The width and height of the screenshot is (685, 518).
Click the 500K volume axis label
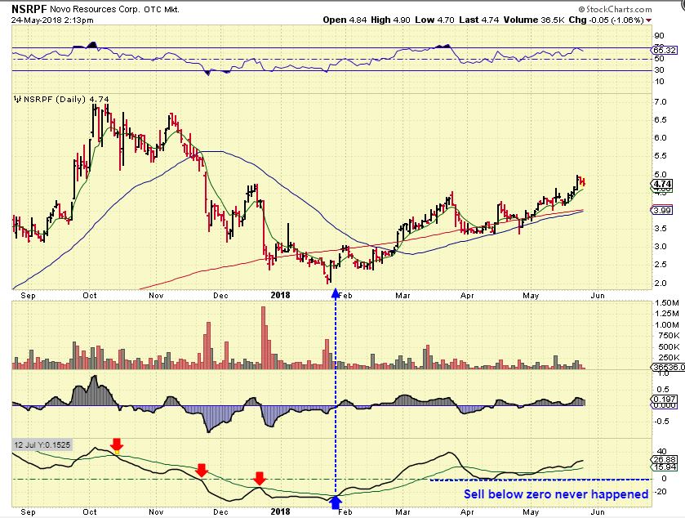[x=667, y=347]
